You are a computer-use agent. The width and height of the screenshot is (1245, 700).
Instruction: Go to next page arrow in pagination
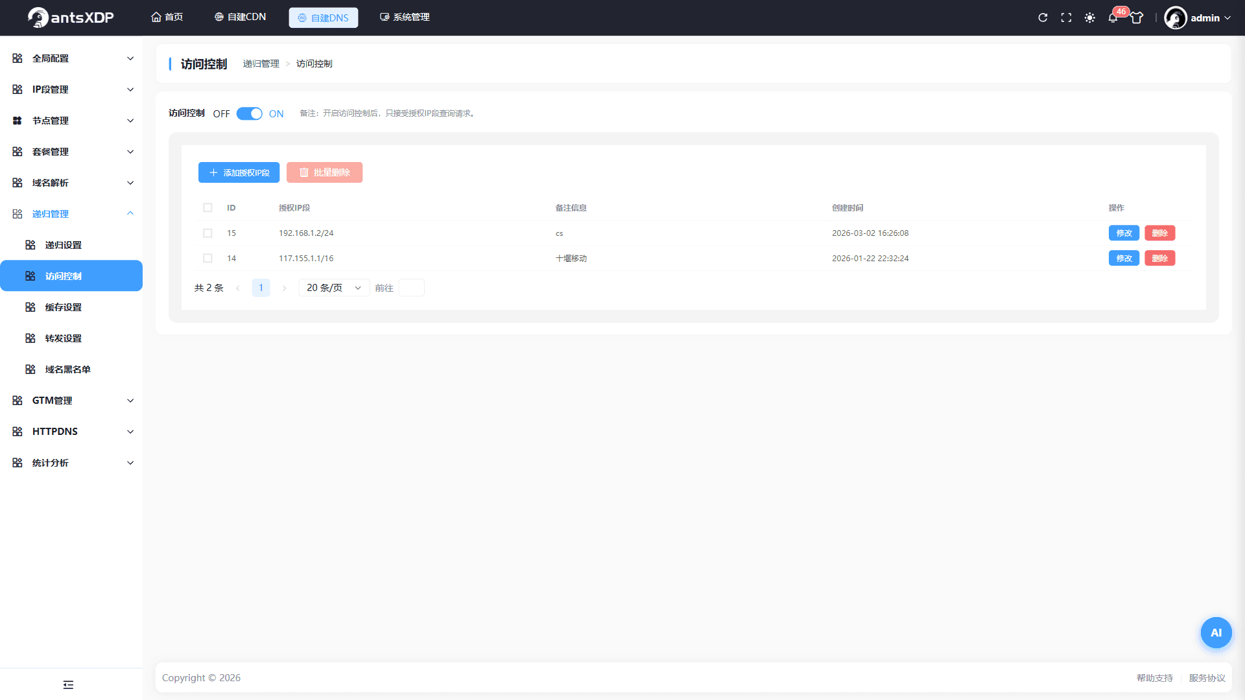click(284, 288)
